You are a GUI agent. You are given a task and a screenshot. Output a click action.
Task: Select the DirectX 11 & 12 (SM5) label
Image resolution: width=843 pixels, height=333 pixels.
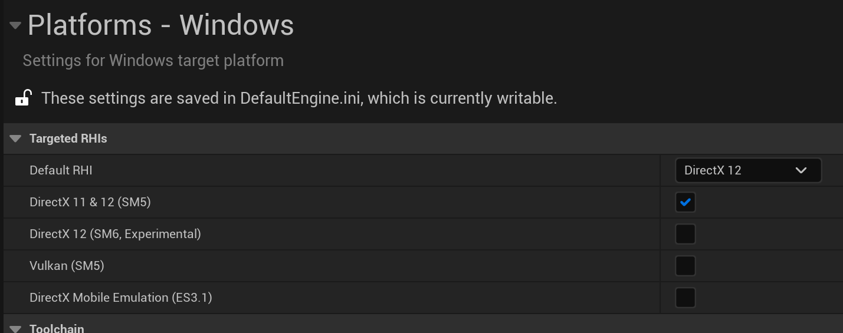90,202
